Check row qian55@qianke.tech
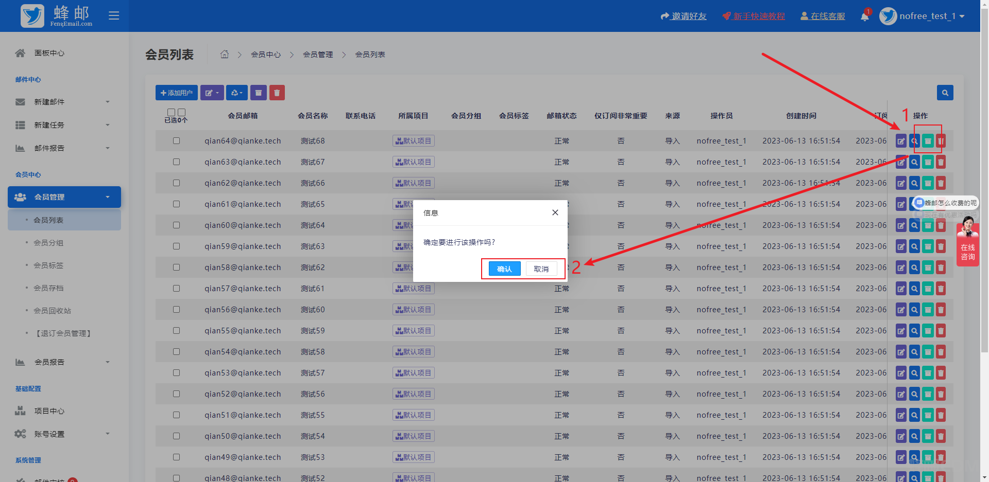Viewport: 989px width, 482px height. click(x=176, y=330)
